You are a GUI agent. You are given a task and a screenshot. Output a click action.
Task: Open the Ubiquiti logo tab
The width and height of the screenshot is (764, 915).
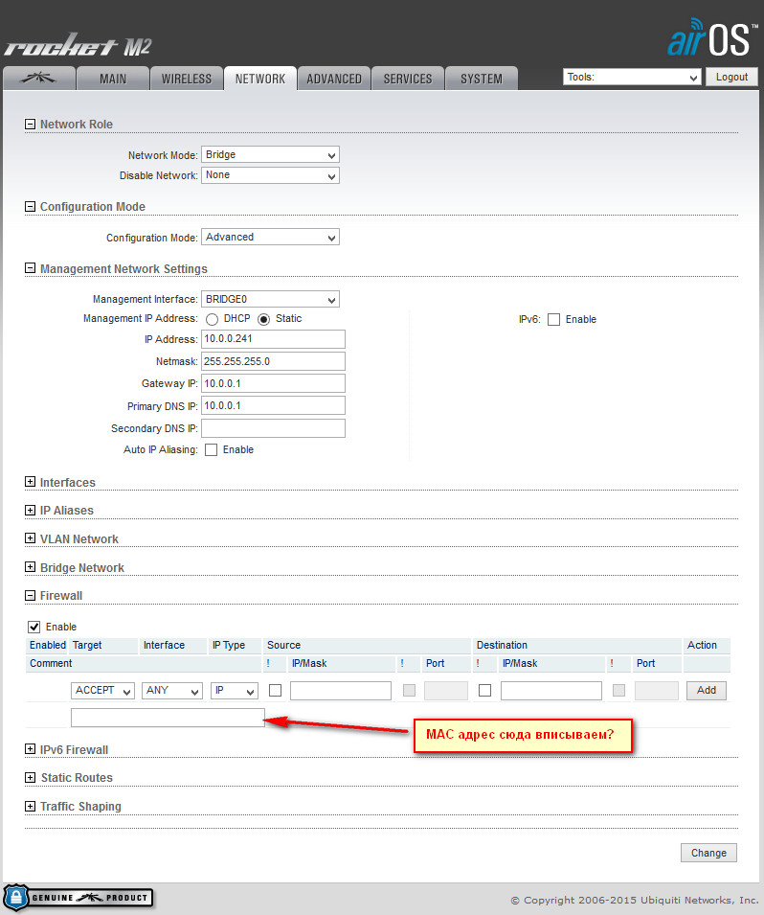pos(39,79)
